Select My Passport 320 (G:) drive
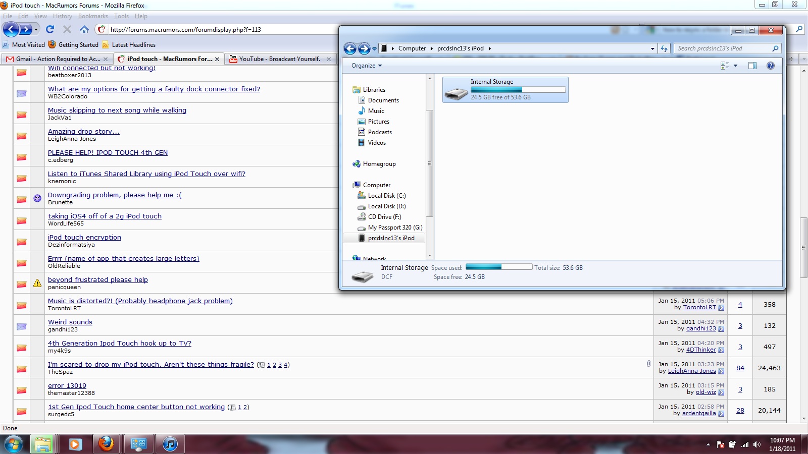This screenshot has height=454, width=808. pos(390,228)
